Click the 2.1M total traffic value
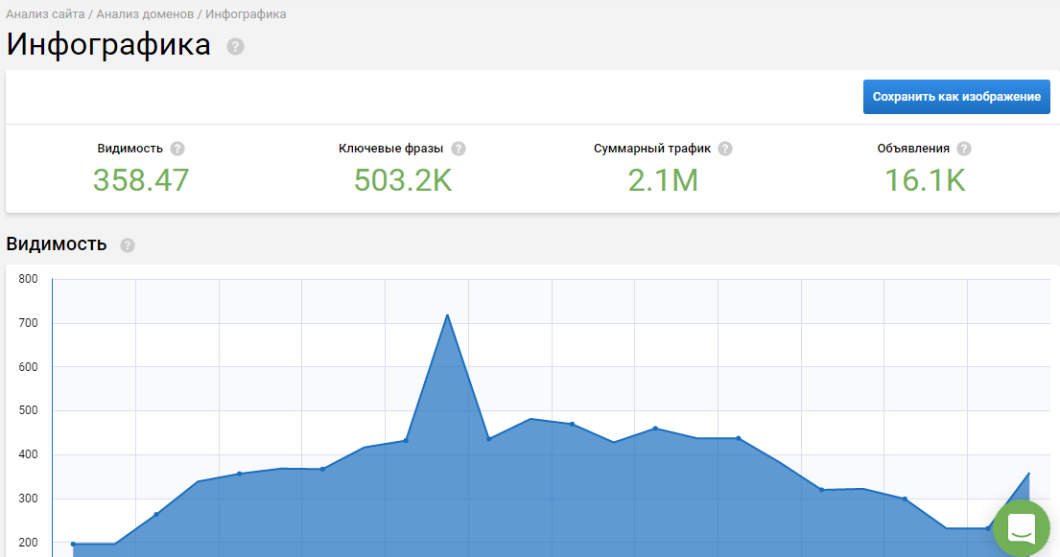The width and height of the screenshot is (1060, 557). (663, 179)
